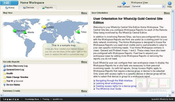Switch to the Devices tab

coord(28,8)
